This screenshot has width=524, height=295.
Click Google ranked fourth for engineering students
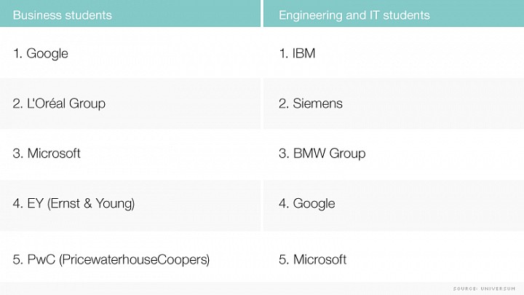click(314, 203)
